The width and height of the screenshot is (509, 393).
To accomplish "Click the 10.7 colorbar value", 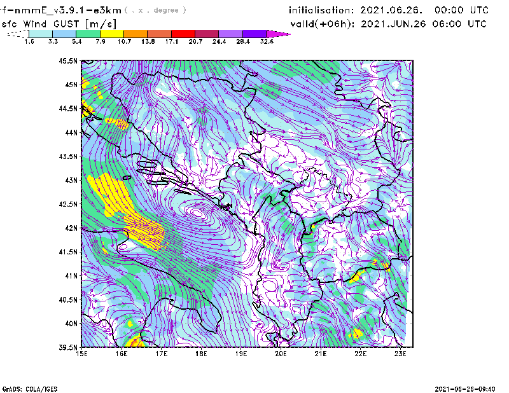I will [x=124, y=41].
